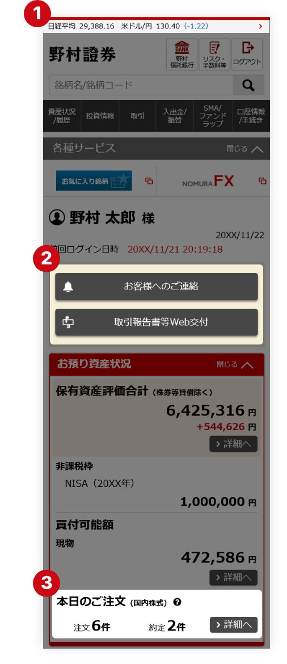Collapse the 各種サービス section

(244, 149)
